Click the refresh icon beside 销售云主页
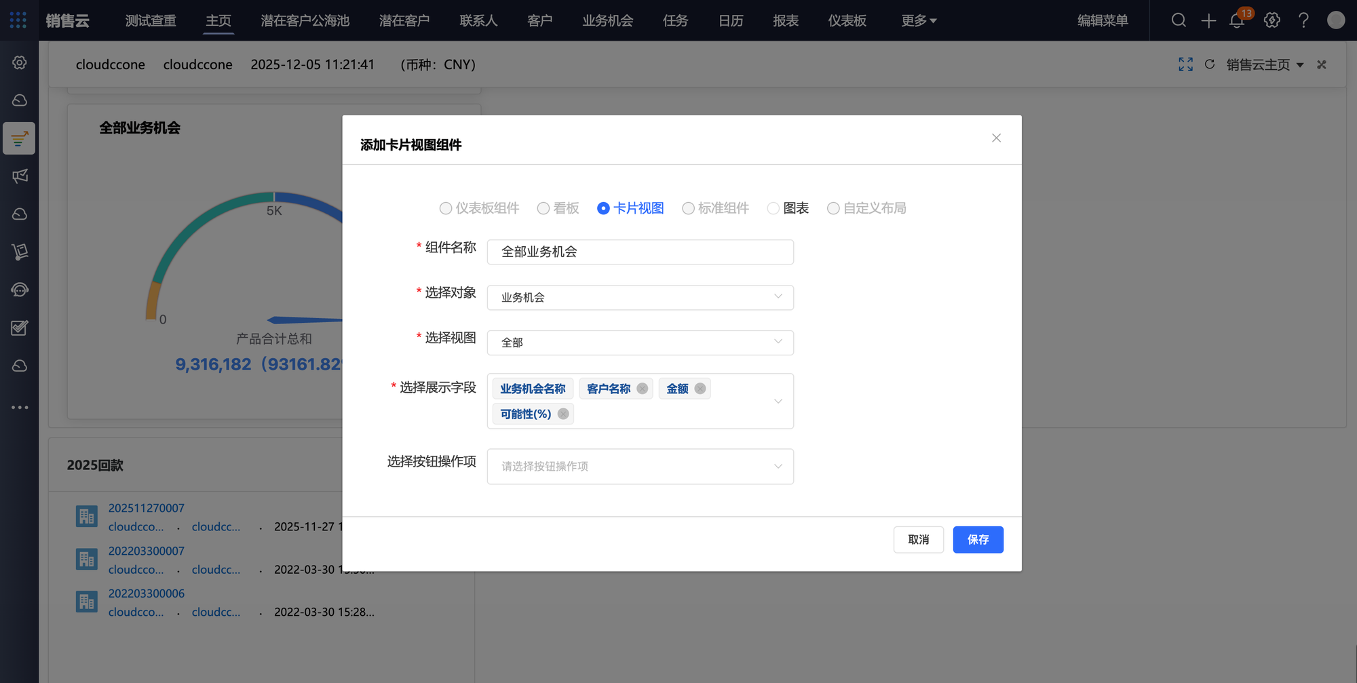 (x=1209, y=64)
